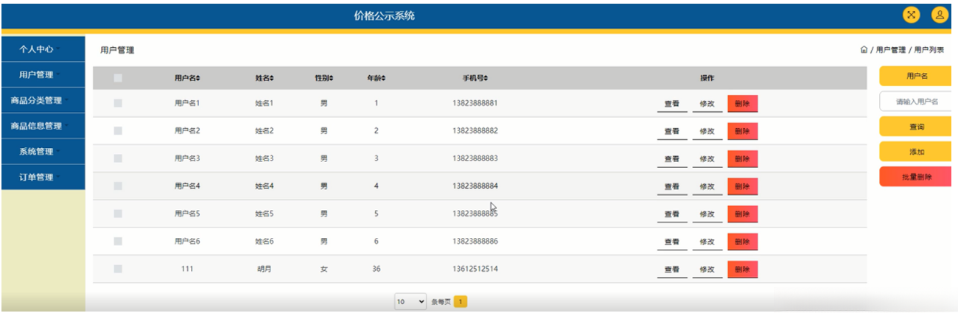Screen dimensions: 958x313
Task: Click the fullscreen toggle icon in header
Action: point(912,15)
